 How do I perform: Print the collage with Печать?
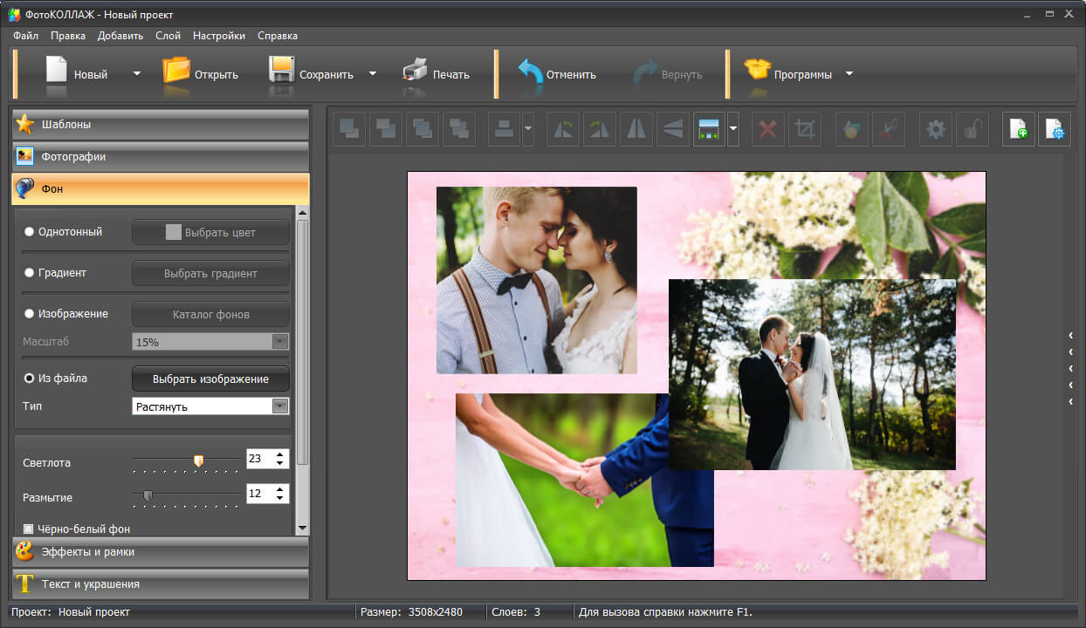click(x=436, y=74)
